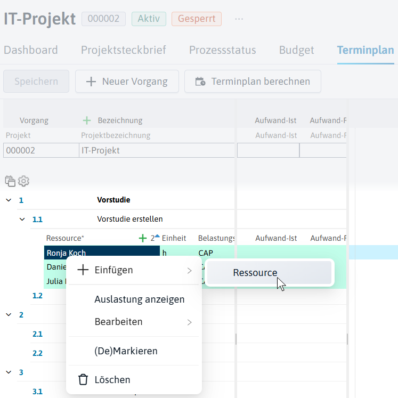Click the green plus icon beside Ressource
Viewport: 398px width, 398px height.
tap(143, 238)
